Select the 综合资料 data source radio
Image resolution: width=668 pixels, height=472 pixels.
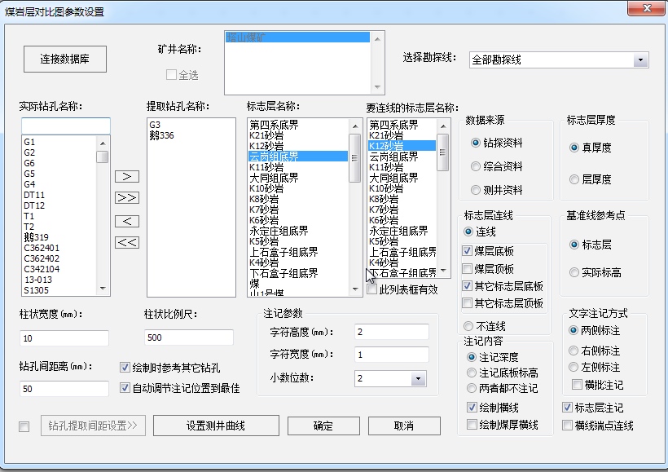[x=476, y=166]
